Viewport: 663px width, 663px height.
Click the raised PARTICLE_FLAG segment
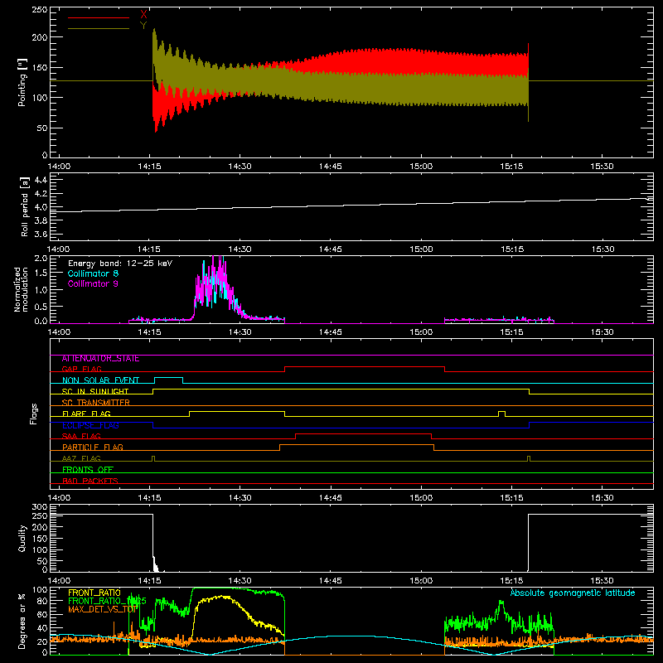point(357,445)
